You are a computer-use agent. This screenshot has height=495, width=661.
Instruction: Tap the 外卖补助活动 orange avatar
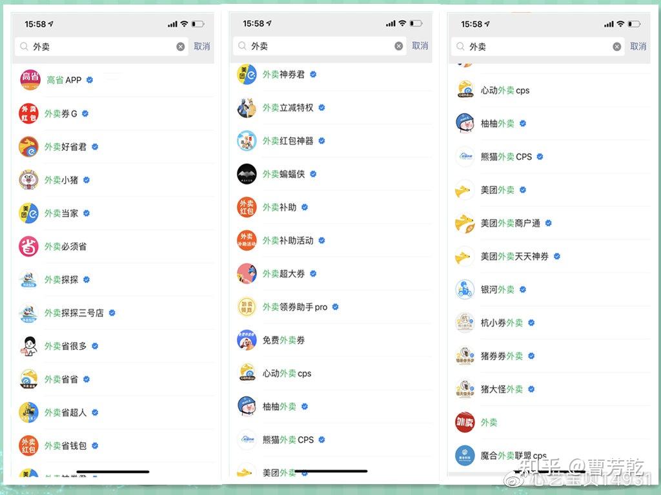[x=247, y=240]
